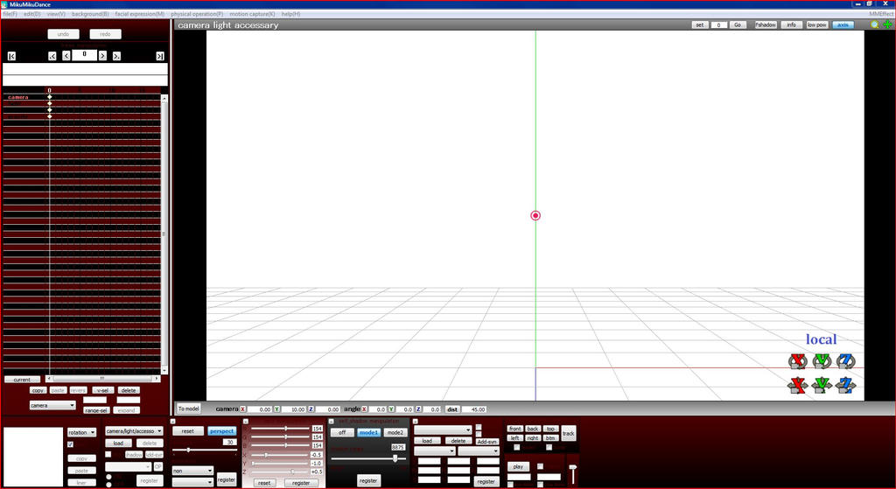The width and height of the screenshot is (896, 489).
Task: Open the edit(D) menu
Action: pyautogui.click(x=32, y=14)
